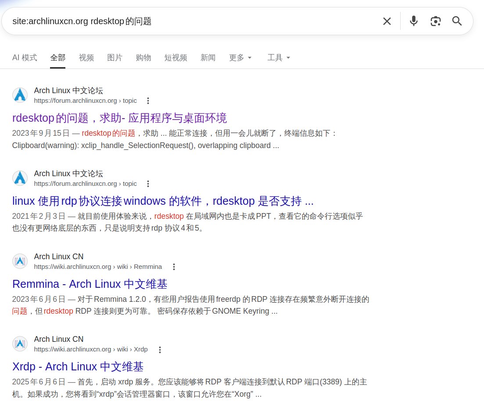The image size is (484, 402).
Task: Click the Arch Linux CN wiki favicon near Remmina result
Action: [20, 261]
